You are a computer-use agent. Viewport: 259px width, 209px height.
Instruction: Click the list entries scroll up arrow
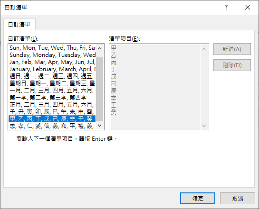point(204,49)
